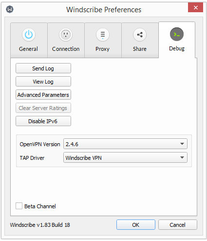Switch to the Connection tab label
Screen dimensions: 207x241
[x=66, y=49]
